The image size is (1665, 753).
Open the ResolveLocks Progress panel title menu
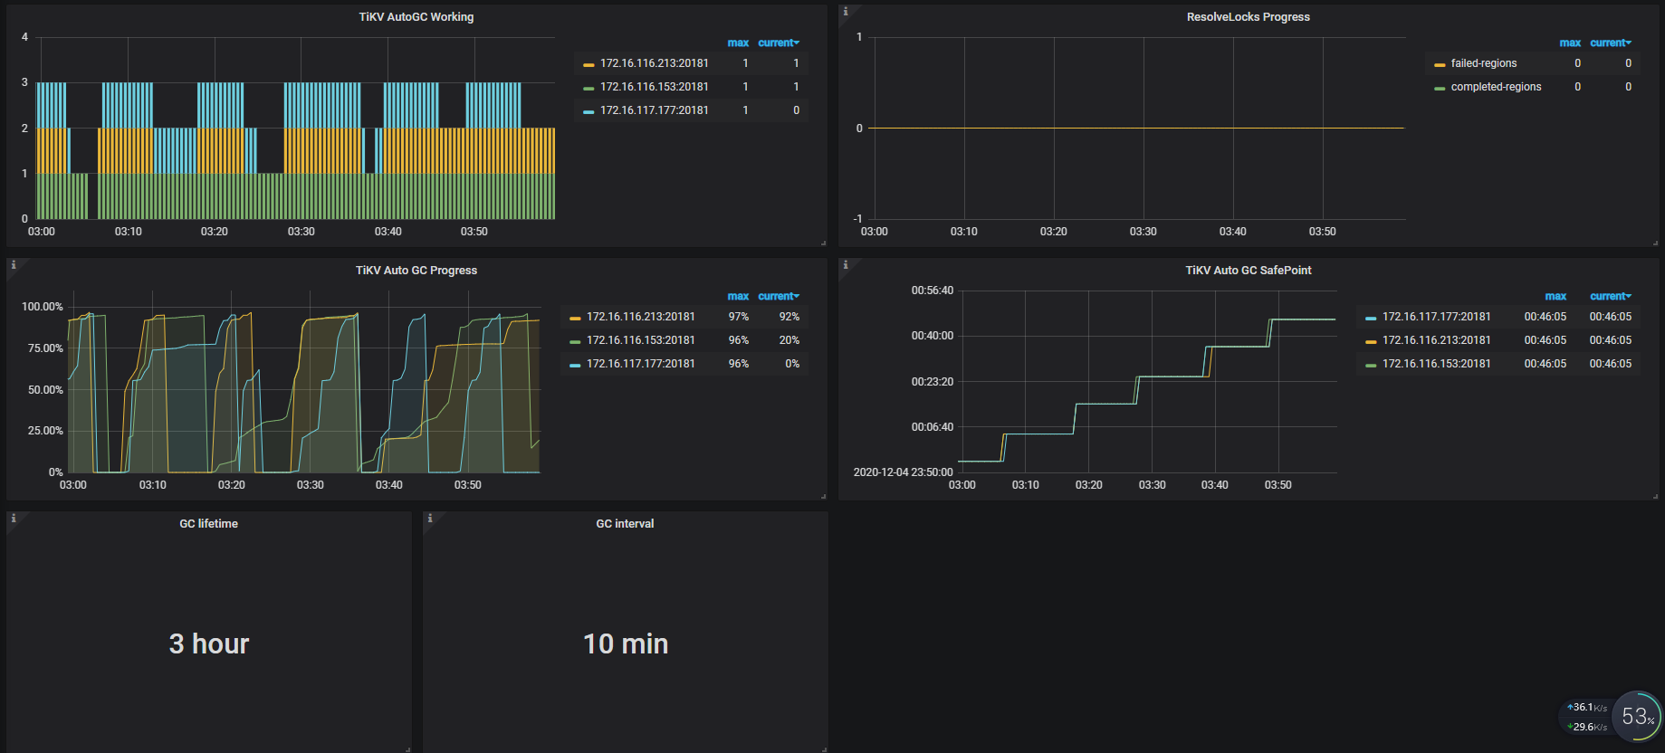tap(1248, 17)
